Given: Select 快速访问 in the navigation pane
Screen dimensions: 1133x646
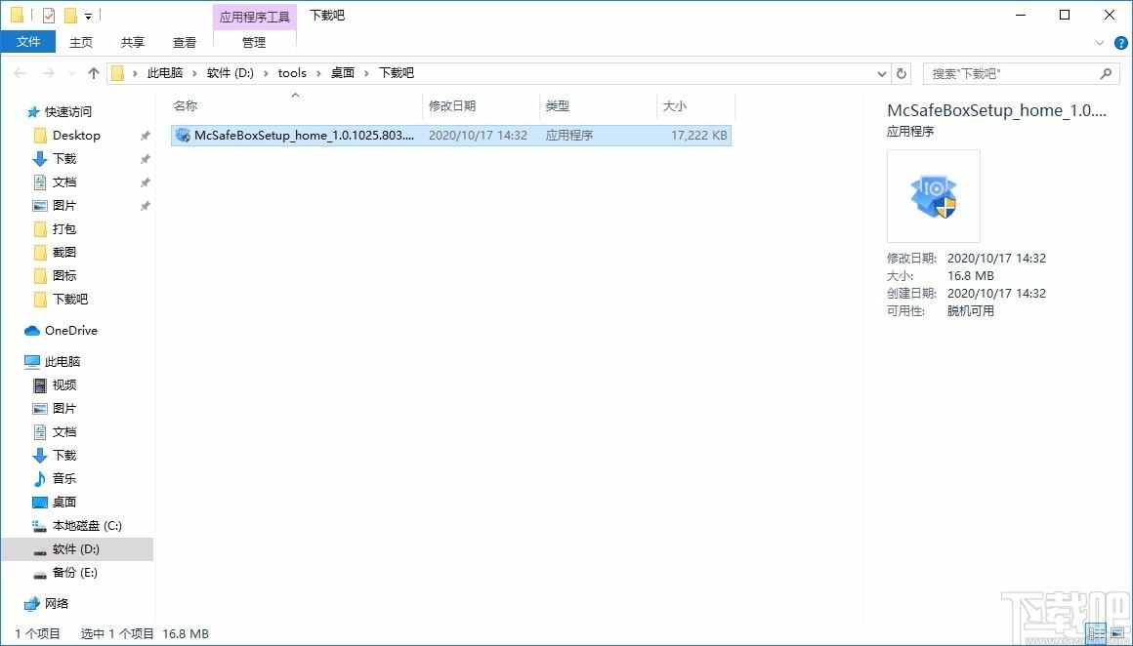Looking at the screenshot, I should click(x=68, y=112).
